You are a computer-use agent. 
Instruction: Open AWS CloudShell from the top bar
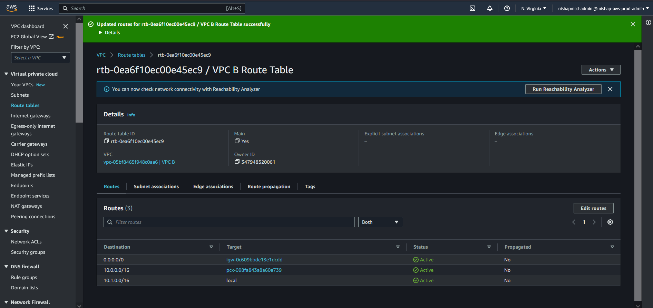(x=472, y=8)
